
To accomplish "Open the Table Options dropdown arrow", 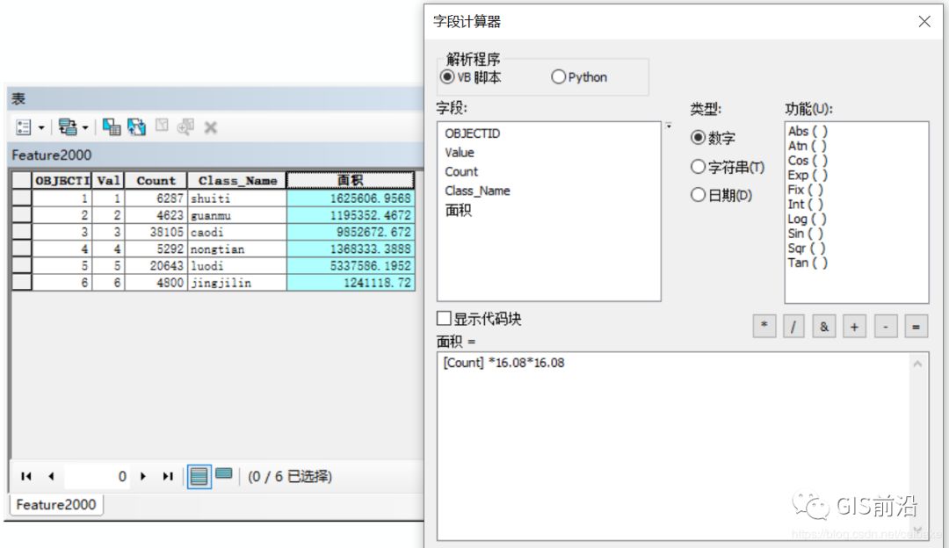I will pos(41,127).
